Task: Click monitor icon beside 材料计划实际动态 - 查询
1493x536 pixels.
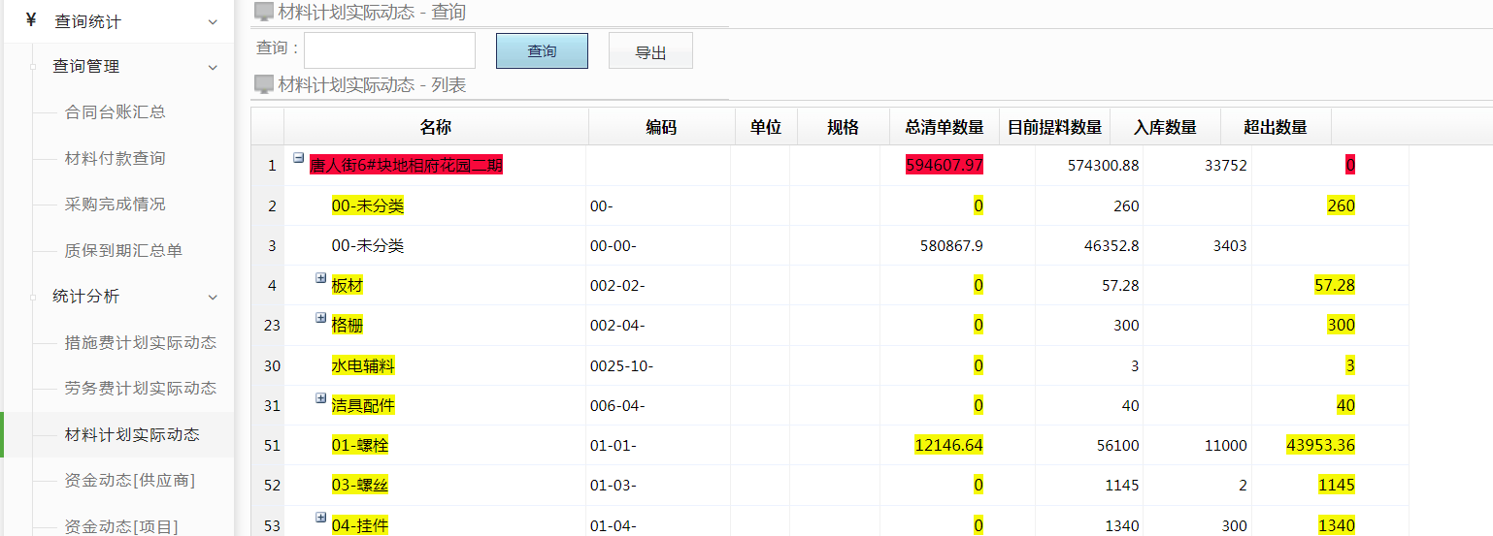Action: 263,13
